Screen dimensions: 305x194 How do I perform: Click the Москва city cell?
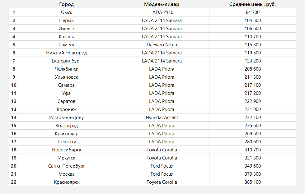(x=67, y=174)
